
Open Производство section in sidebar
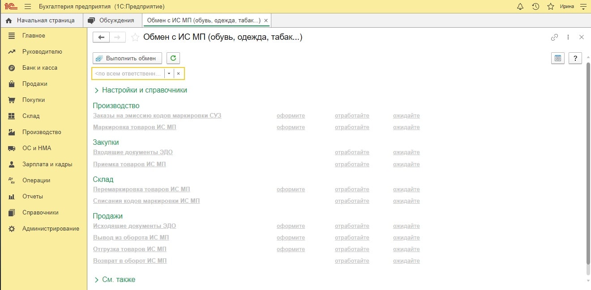(42, 132)
